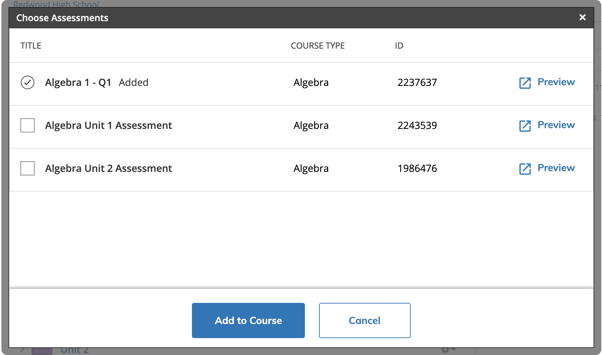The width and height of the screenshot is (602, 355).
Task: Click the Added status label
Action: (133, 82)
